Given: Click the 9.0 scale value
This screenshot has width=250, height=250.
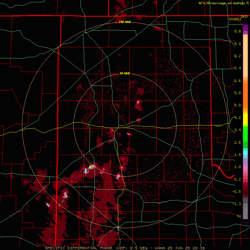Looking at the screenshot, I should (x=237, y=44).
